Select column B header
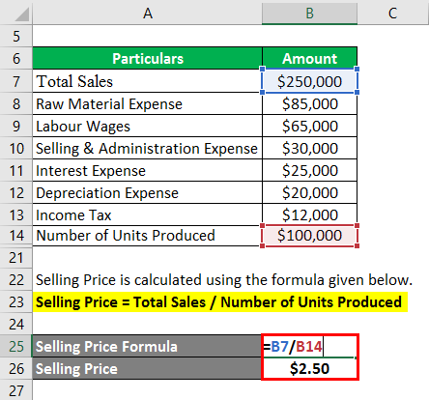 point(309,14)
